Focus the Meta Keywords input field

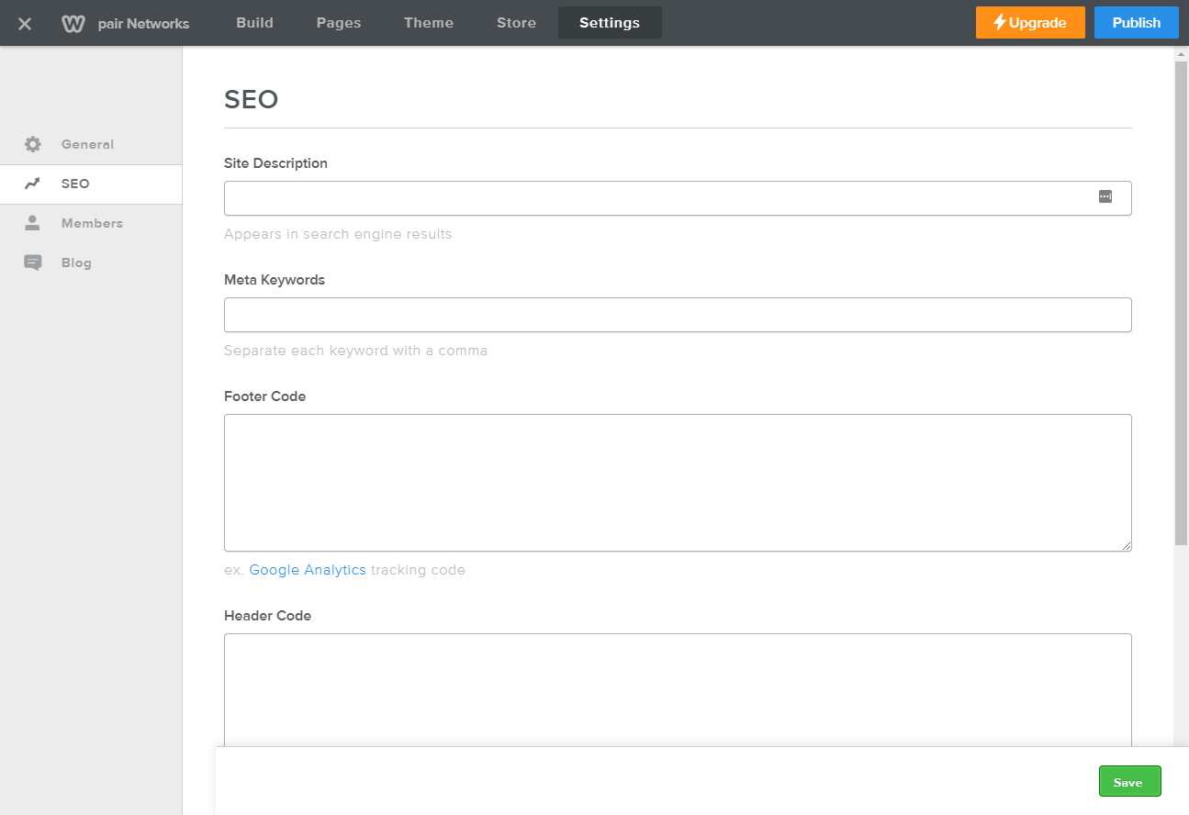[x=678, y=315]
